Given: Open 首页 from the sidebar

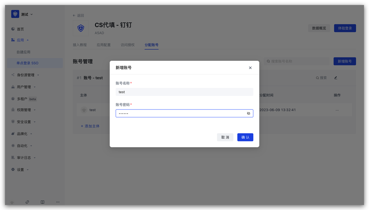Looking at the screenshot, I should 20,29.
